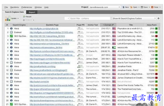164x106 pixels.
Task: Expand the Open button dropdown arrow
Action: coord(139,7)
